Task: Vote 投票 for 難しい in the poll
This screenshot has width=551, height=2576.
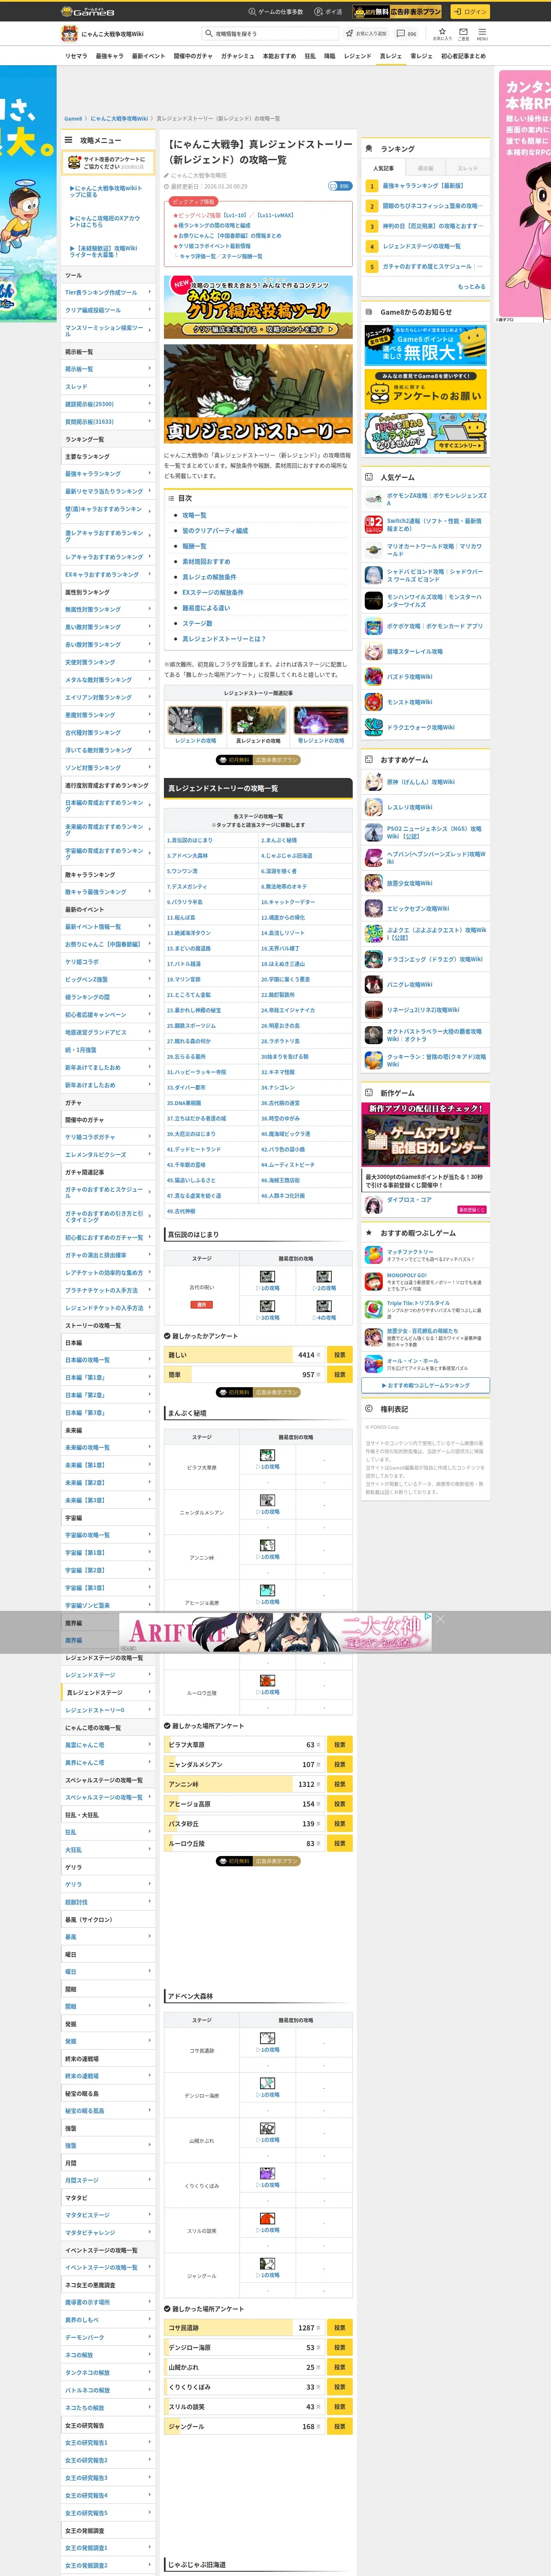Action: (340, 1355)
